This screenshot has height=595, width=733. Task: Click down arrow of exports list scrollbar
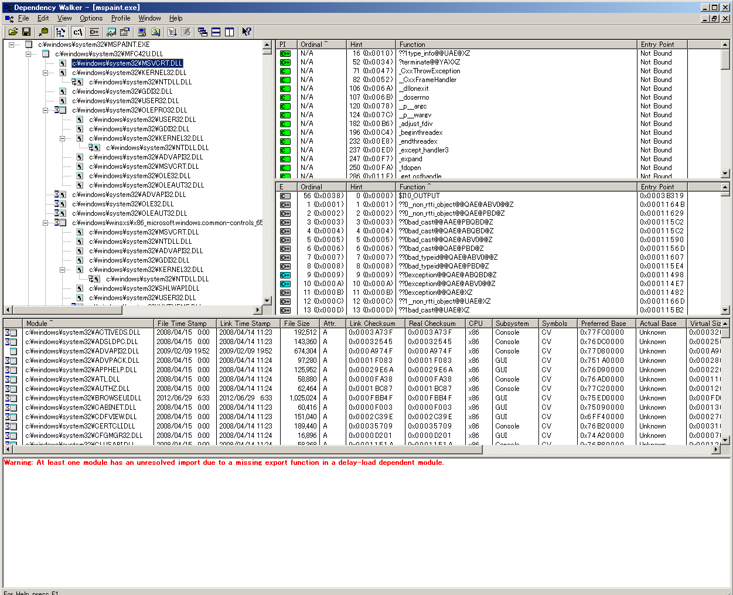tap(725, 310)
